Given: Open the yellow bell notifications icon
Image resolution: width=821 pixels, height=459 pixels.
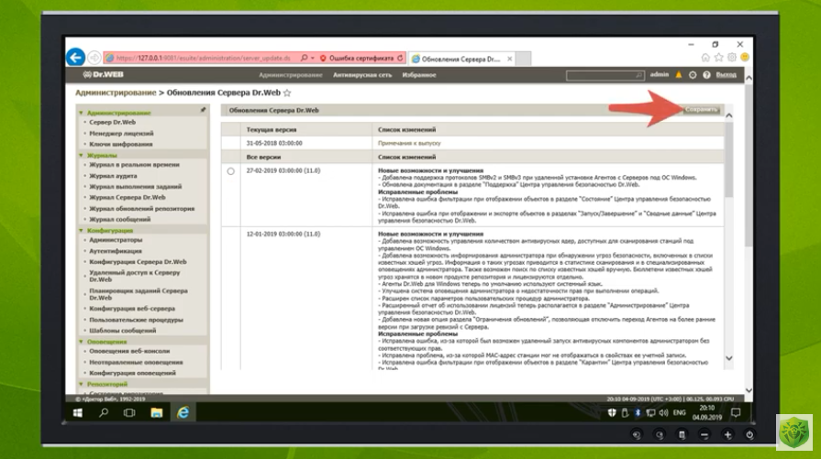Looking at the screenshot, I should [x=679, y=75].
